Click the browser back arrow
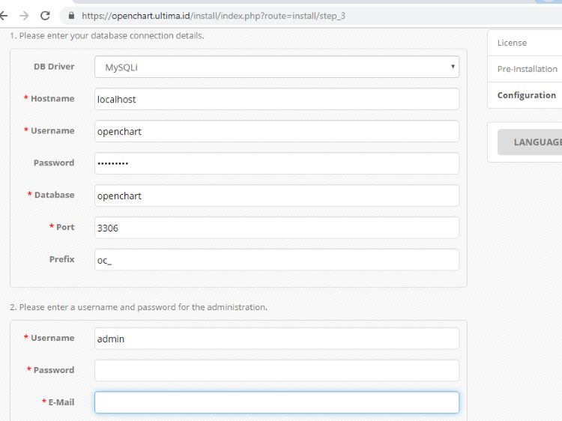 4,16
